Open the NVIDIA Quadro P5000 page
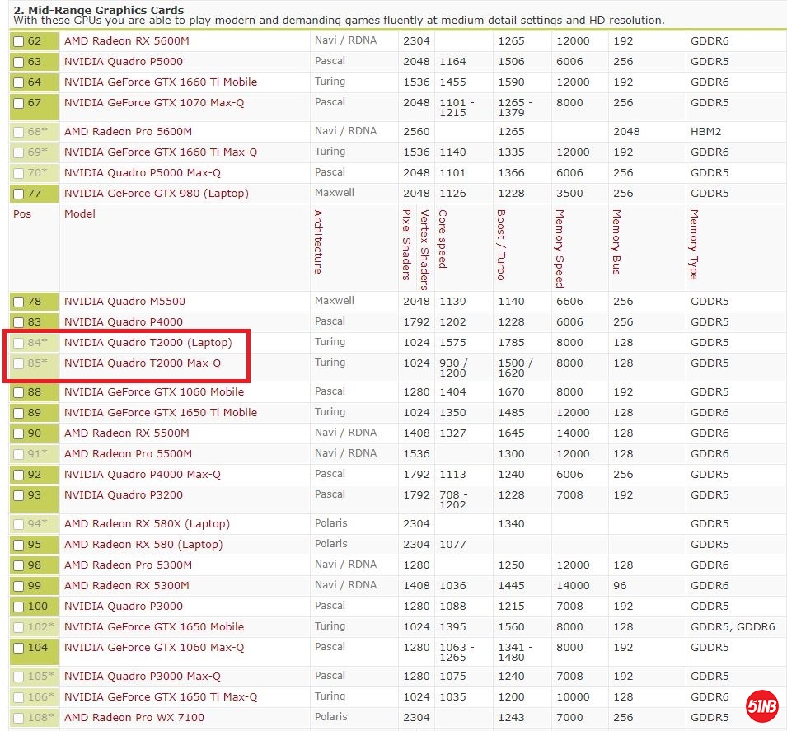The height and width of the screenshot is (731, 787). 124,62
